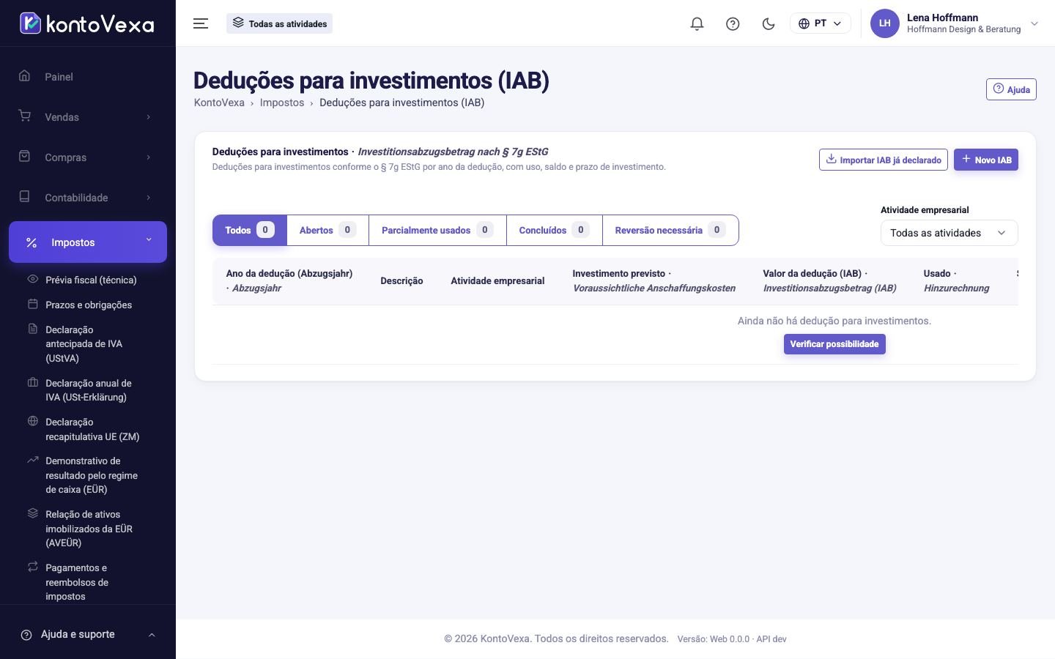Open the PT language selector

(820, 23)
